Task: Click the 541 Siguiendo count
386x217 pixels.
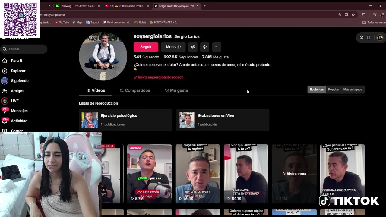Action: point(146,57)
